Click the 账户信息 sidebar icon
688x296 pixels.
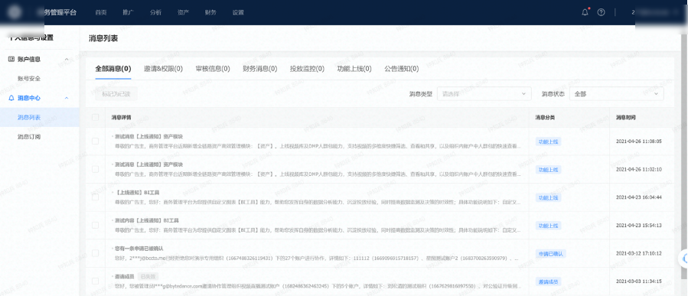[11, 59]
